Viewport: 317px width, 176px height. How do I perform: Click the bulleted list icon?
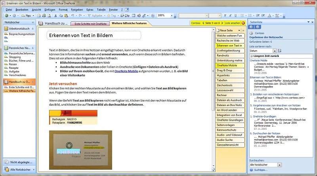[242, 15]
